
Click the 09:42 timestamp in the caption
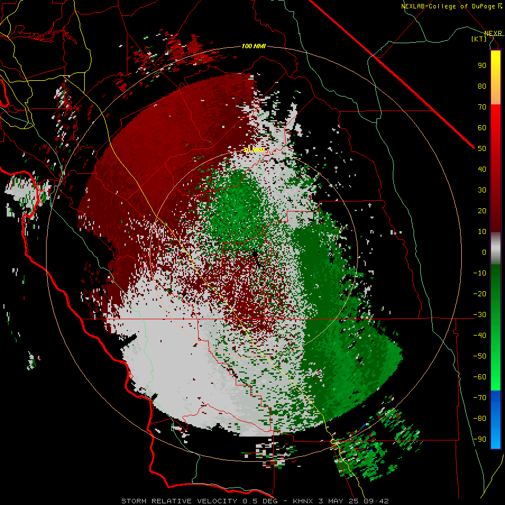[376, 501]
